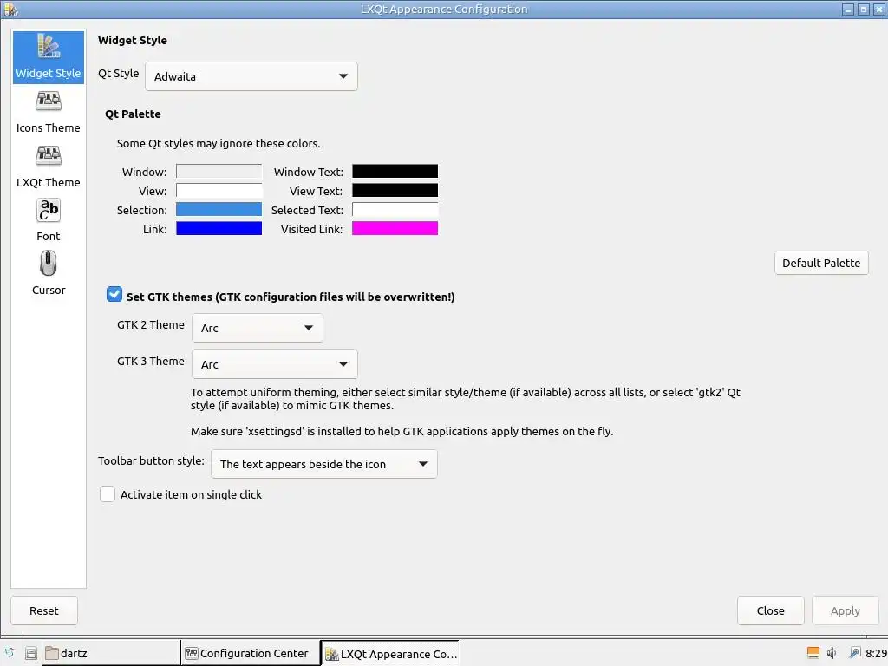Click the Qt Palette heading
888x666 pixels.
133,114
